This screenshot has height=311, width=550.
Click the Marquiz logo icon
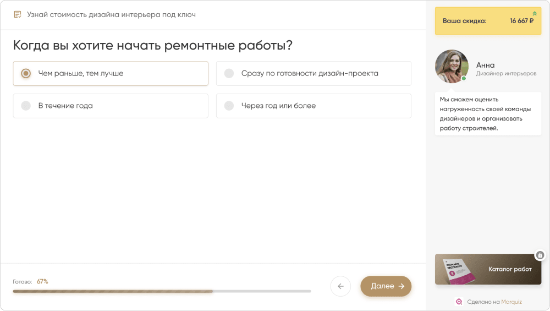point(459,302)
